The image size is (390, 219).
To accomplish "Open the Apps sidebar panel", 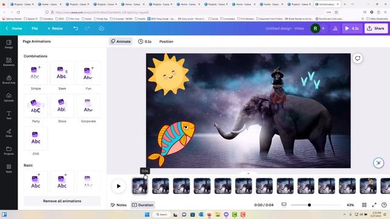I will (9, 169).
